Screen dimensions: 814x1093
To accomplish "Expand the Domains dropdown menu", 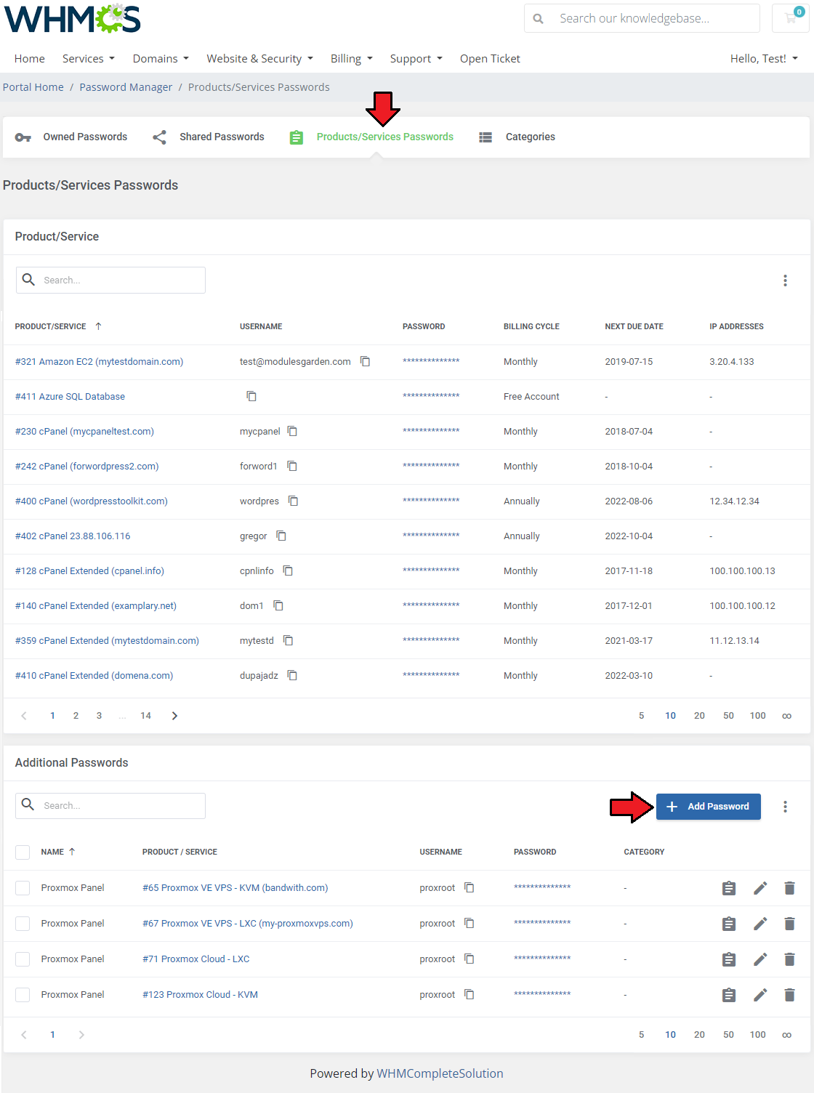I will (x=161, y=59).
